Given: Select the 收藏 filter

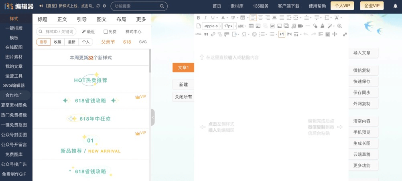Looking at the screenshot, I should click(x=57, y=42).
